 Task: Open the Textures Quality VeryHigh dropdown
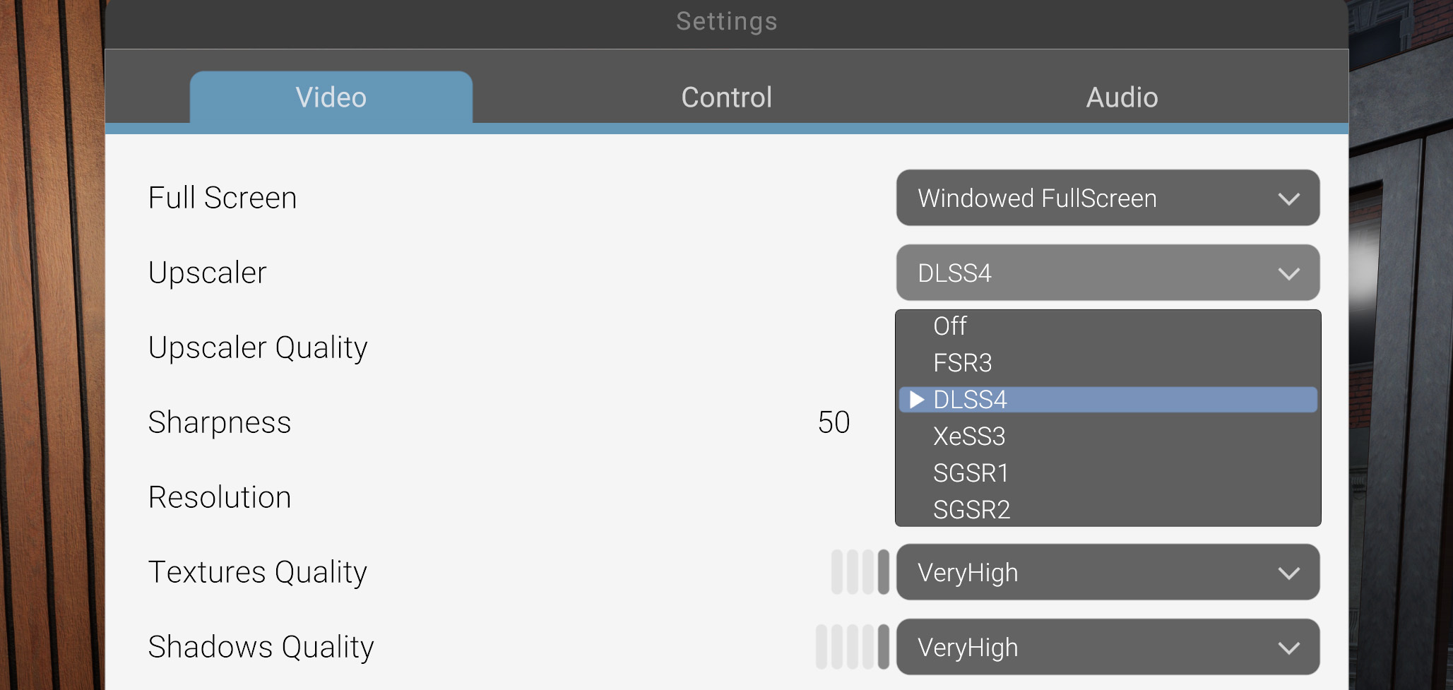[x=1108, y=572]
